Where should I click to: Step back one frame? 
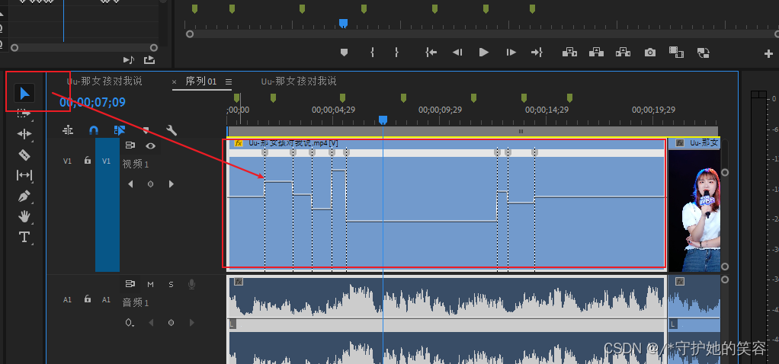pyautogui.click(x=457, y=52)
